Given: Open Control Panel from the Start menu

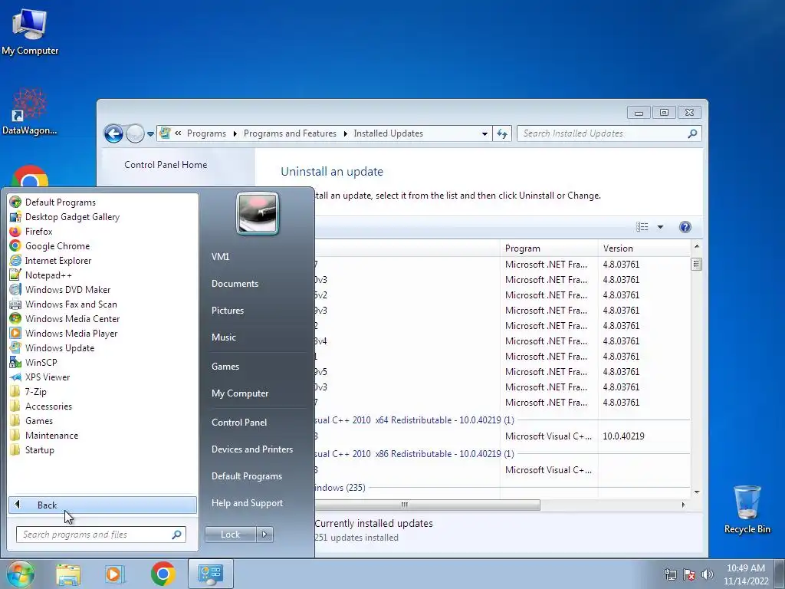Looking at the screenshot, I should [239, 423].
